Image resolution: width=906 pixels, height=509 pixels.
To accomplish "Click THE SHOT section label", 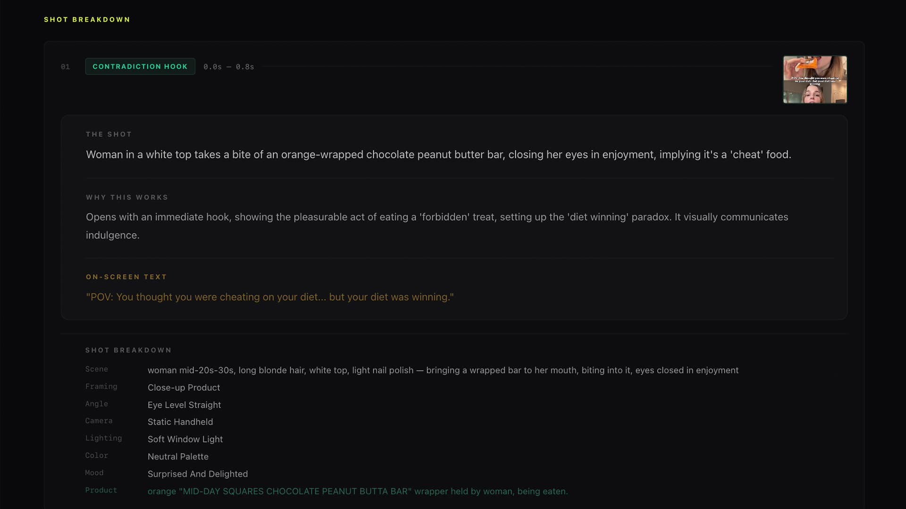I will (x=109, y=134).
